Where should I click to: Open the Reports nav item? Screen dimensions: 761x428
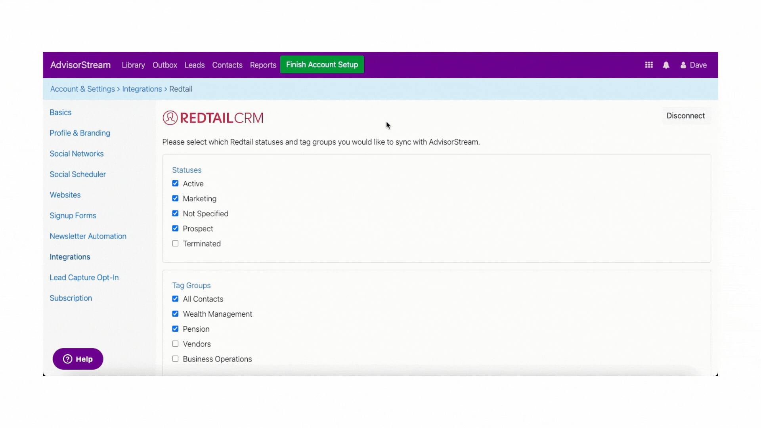coord(263,65)
